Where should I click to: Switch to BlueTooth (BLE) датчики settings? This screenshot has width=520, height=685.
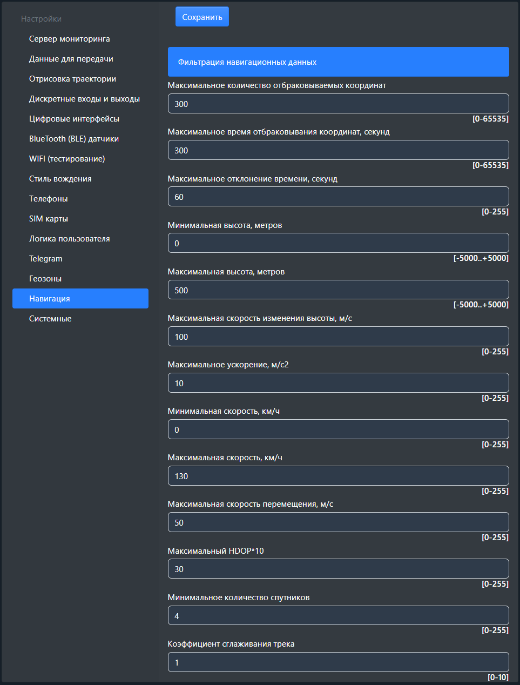tap(73, 139)
